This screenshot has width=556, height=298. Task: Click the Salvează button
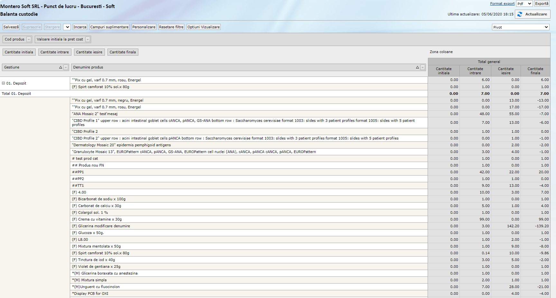point(11,27)
